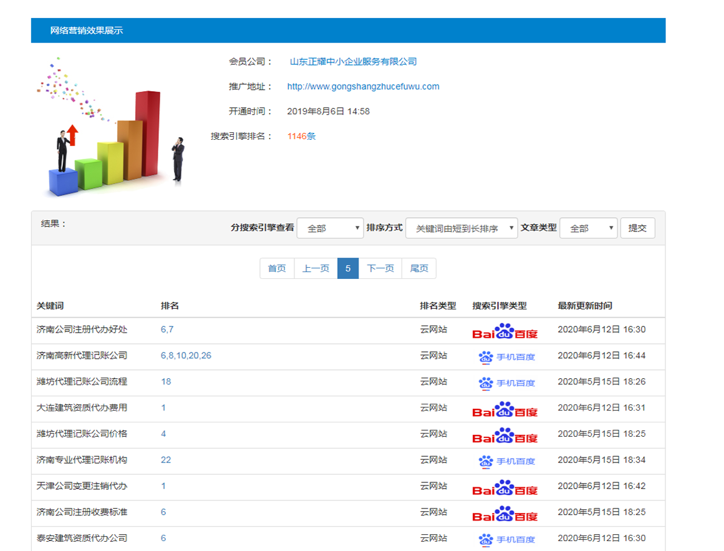Click 手机百度 icon in 济南专业代理记账机构 row
This screenshot has width=724, height=551.
coord(506,461)
